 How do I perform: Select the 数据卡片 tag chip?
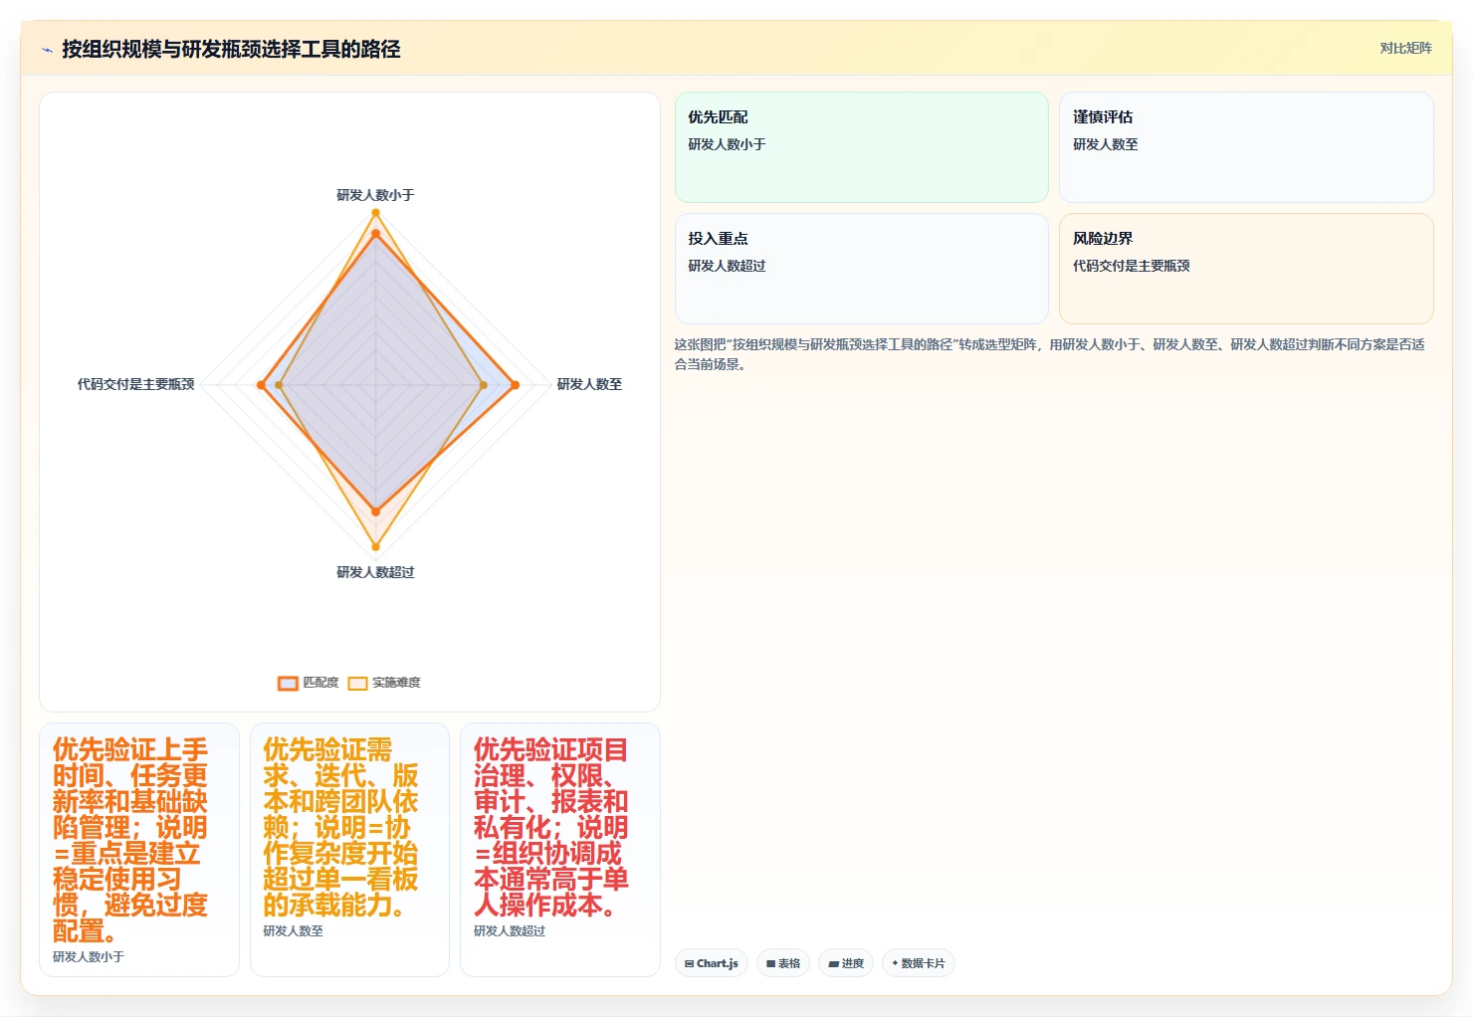(x=919, y=963)
